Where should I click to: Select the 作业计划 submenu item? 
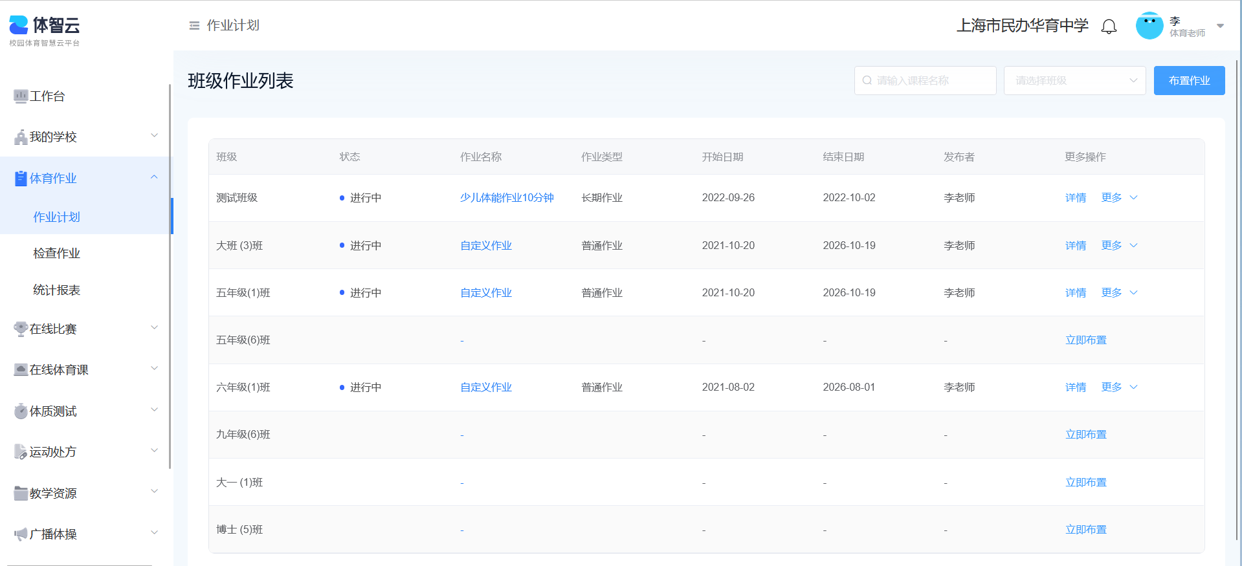click(x=56, y=217)
